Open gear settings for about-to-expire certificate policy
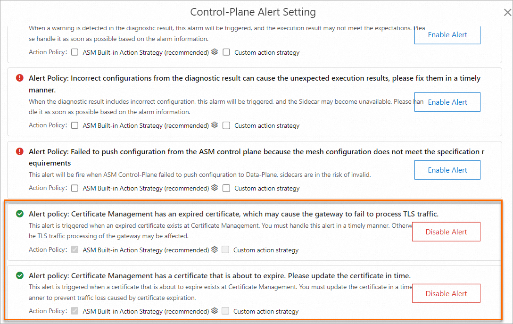 click(215, 311)
